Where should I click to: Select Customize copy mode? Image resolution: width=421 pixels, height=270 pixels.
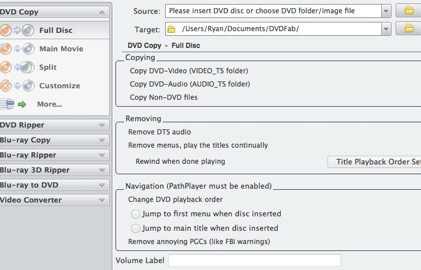point(59,86)
